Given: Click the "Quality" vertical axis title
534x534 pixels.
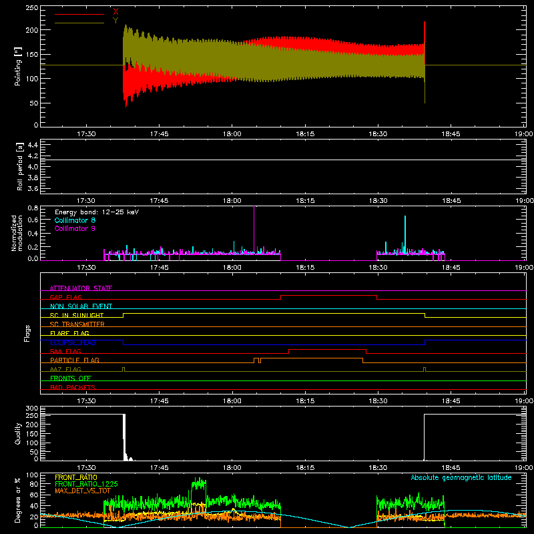Looking at the screenshot, I should 18,433.
